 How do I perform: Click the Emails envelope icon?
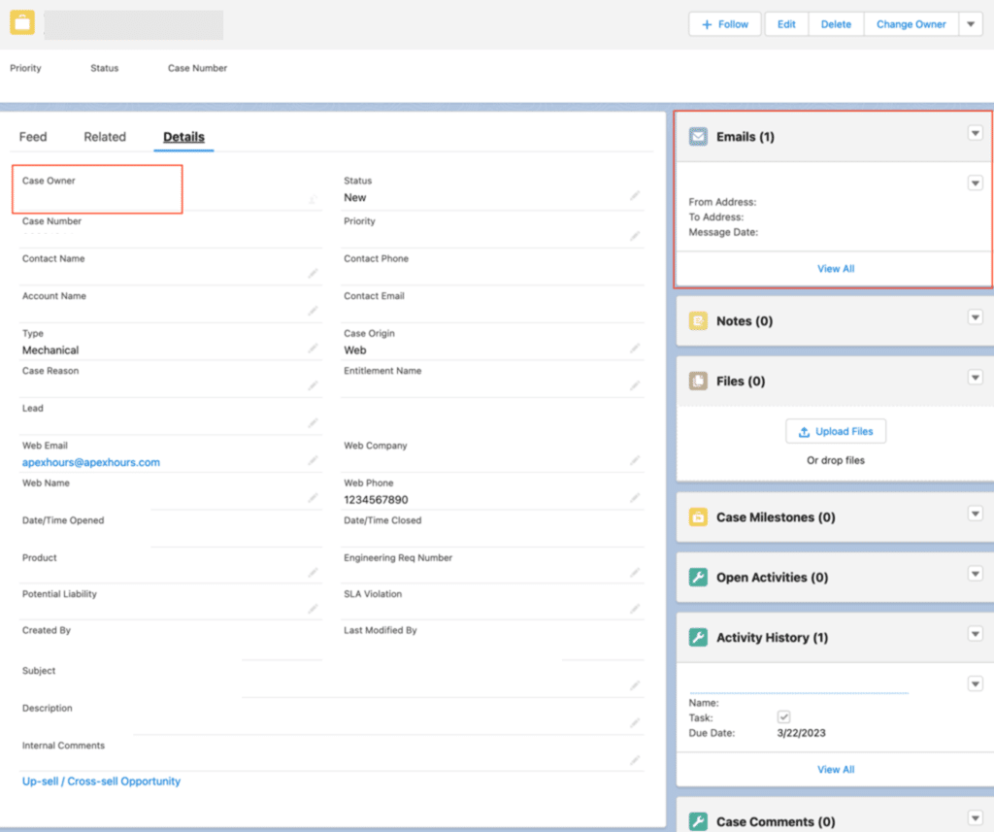point(698,137)
